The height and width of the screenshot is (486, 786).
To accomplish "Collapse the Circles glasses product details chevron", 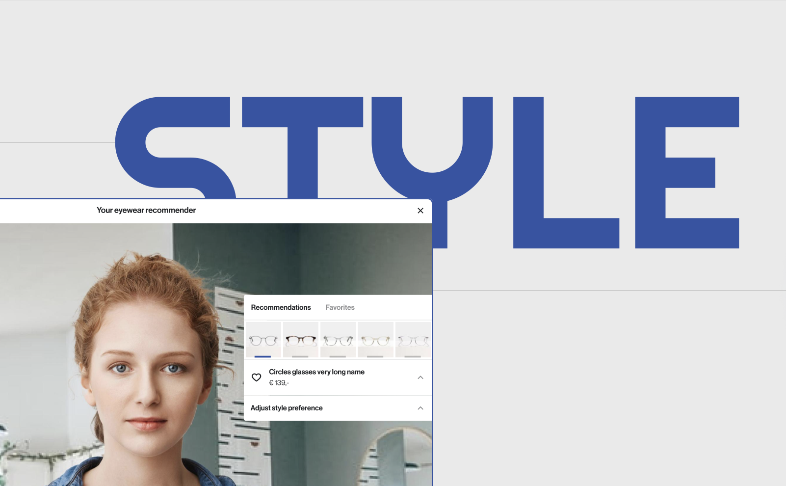I will tap(420, 378).
